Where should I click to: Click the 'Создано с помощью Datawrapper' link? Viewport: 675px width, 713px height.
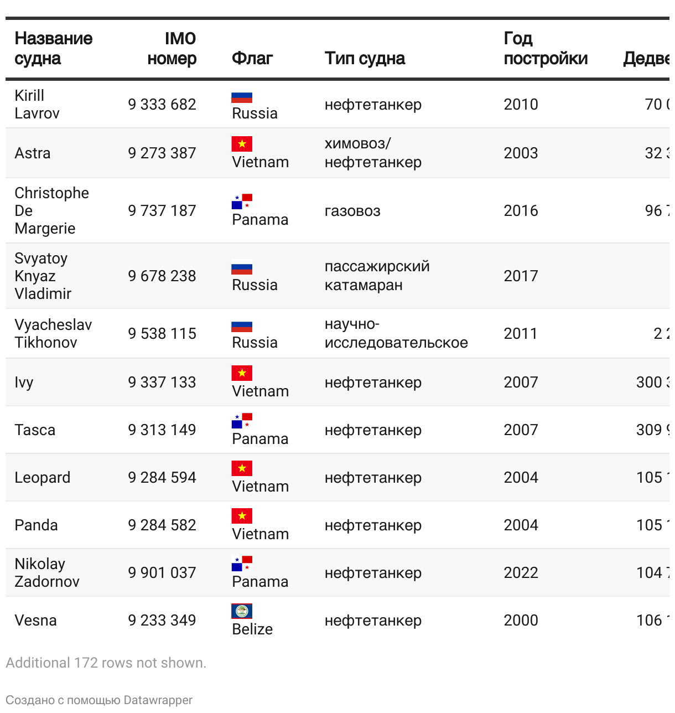tap(99, 700)
